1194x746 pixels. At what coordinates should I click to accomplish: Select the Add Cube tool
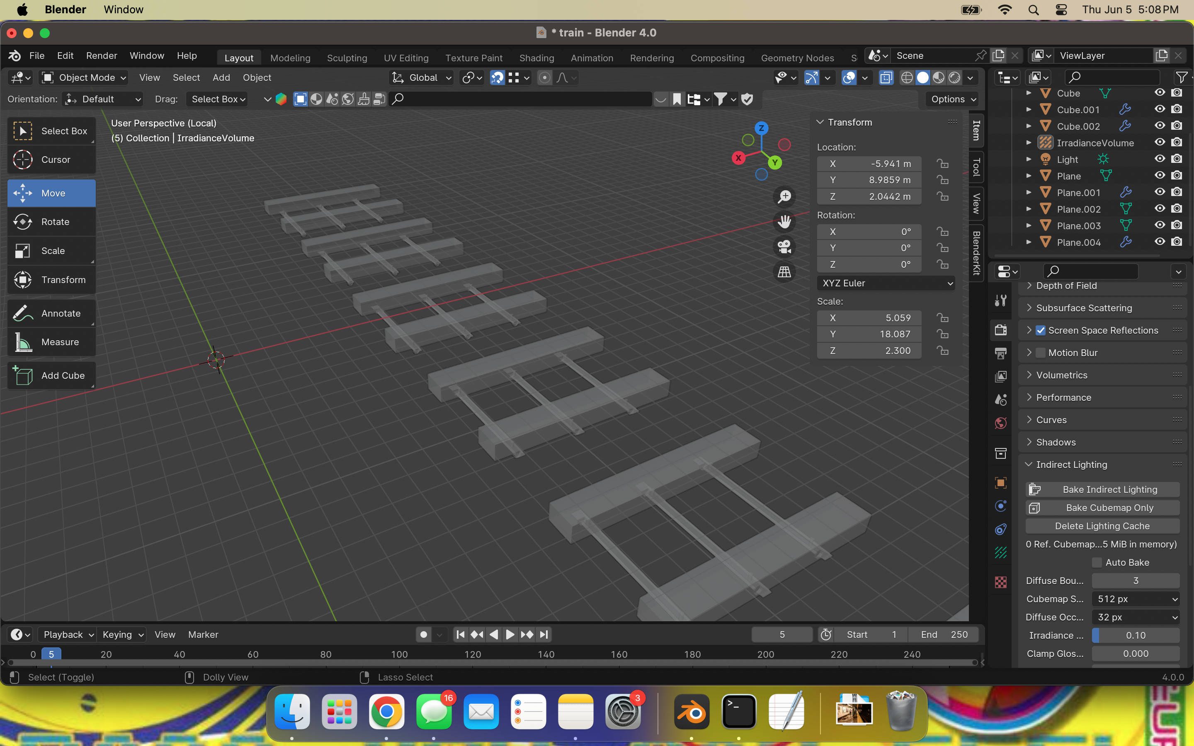(51, 375)
